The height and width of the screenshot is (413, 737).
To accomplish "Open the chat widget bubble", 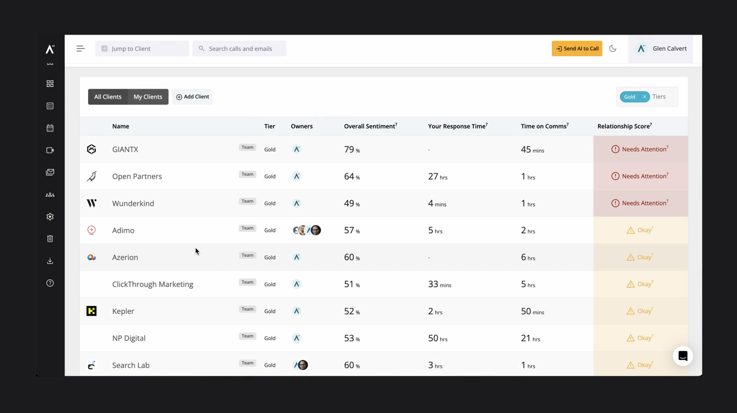I will 683,356.
